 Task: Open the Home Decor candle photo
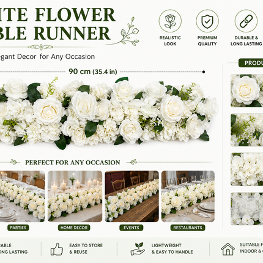75,196
